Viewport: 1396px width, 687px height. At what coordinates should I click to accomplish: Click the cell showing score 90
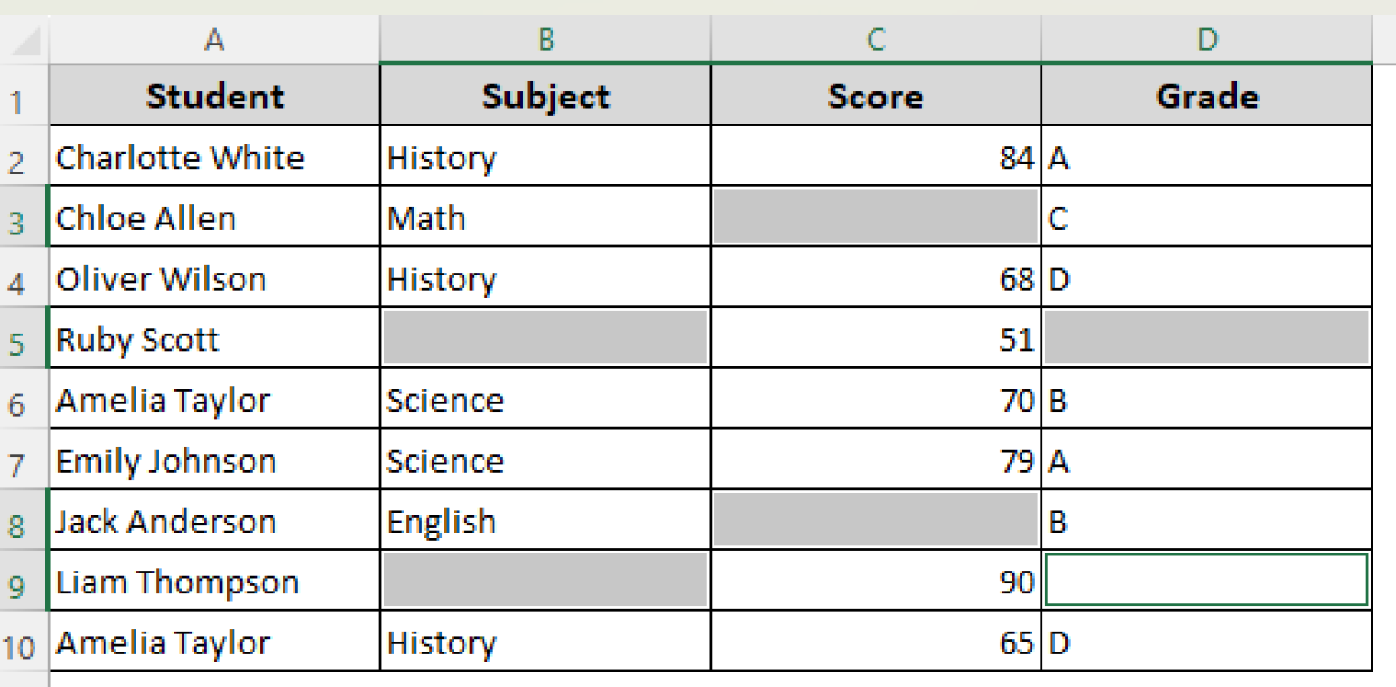click(874, 581)
